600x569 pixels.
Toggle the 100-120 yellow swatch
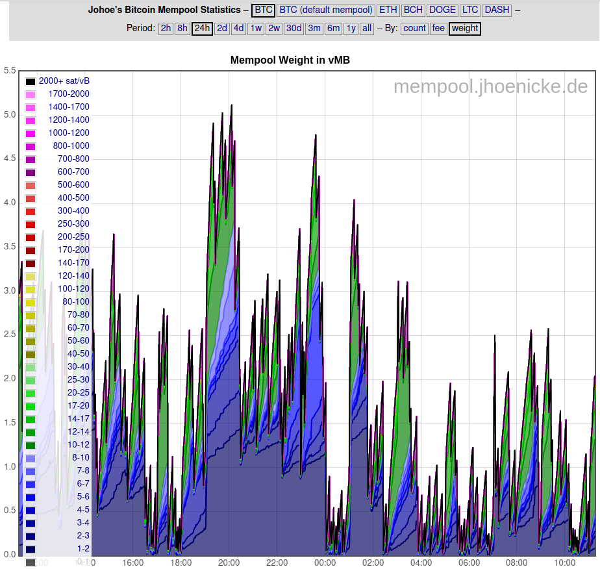[x=31, y=290]
